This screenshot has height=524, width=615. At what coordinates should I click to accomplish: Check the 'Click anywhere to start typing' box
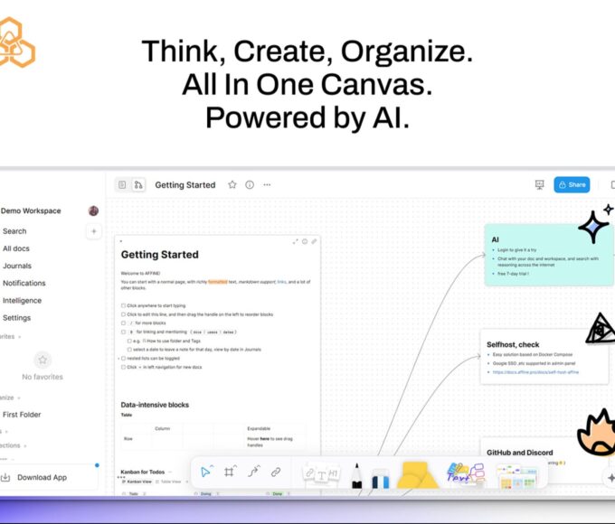coord(123,305)
